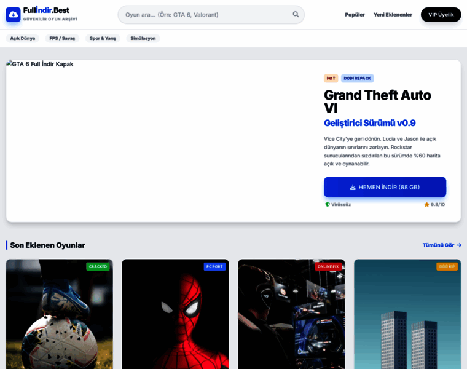Click the green Virüssüz shield icon

pyautogui.click(x=328, y=204)
